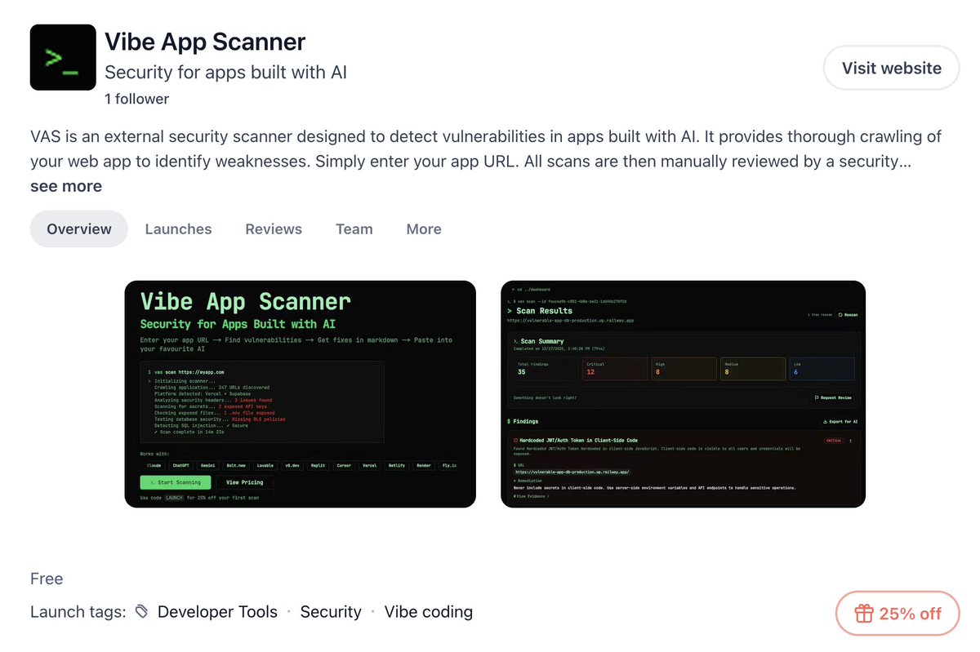The width and height of the screenshot is (980, 652).
Task: Open the Visit website button
Action: 892,68
